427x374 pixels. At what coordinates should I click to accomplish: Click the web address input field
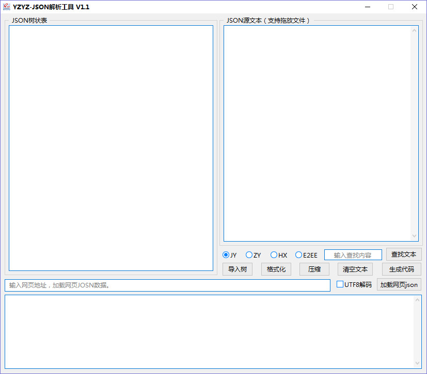point(167,285)
